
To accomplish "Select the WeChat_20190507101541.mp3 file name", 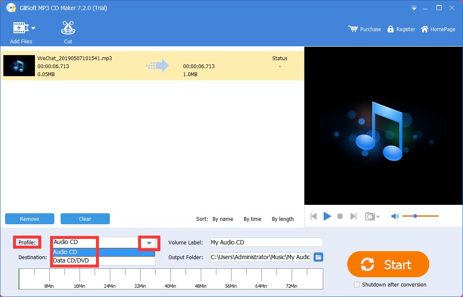I will click(x=75, y=58).
